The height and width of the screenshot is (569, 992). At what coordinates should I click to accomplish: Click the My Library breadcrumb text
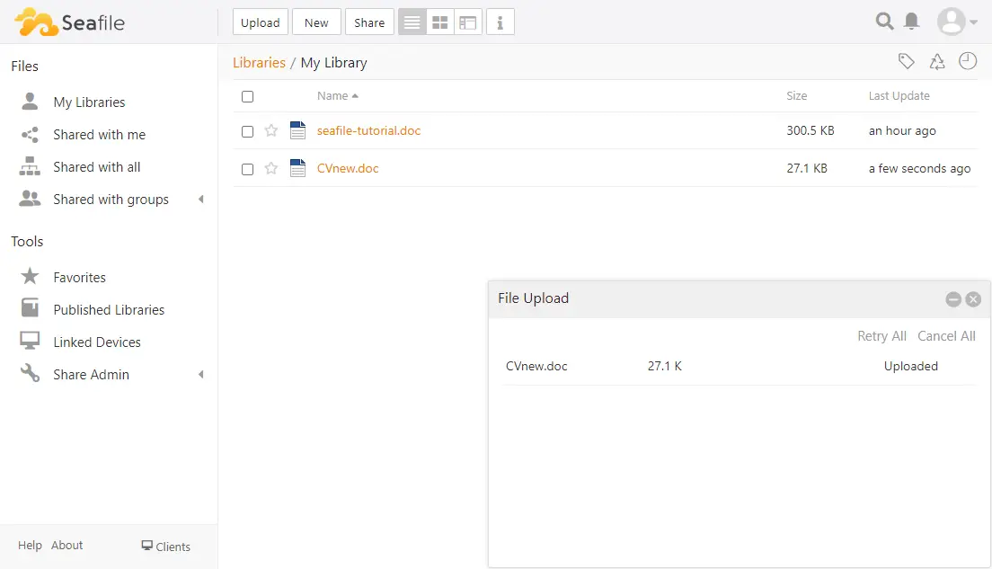click(x=333, y=63)
